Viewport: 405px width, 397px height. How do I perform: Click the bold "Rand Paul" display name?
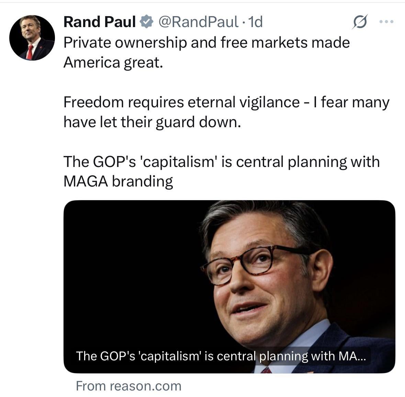tap(100, 22)
